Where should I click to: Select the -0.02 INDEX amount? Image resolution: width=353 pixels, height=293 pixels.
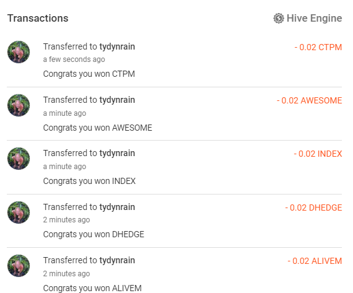click(x=318, y=154)
